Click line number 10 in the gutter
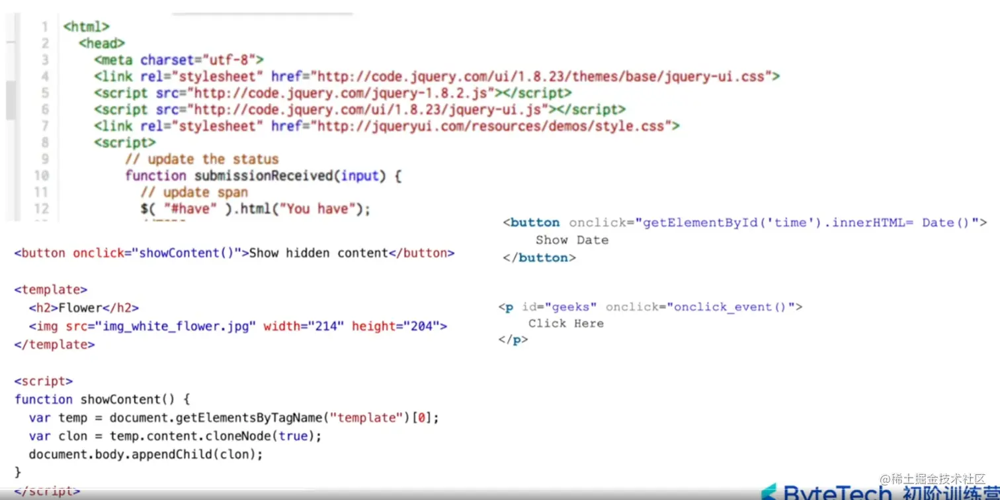 (41, 176)
